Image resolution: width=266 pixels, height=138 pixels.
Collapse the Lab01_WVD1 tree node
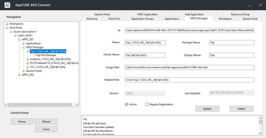15,36
